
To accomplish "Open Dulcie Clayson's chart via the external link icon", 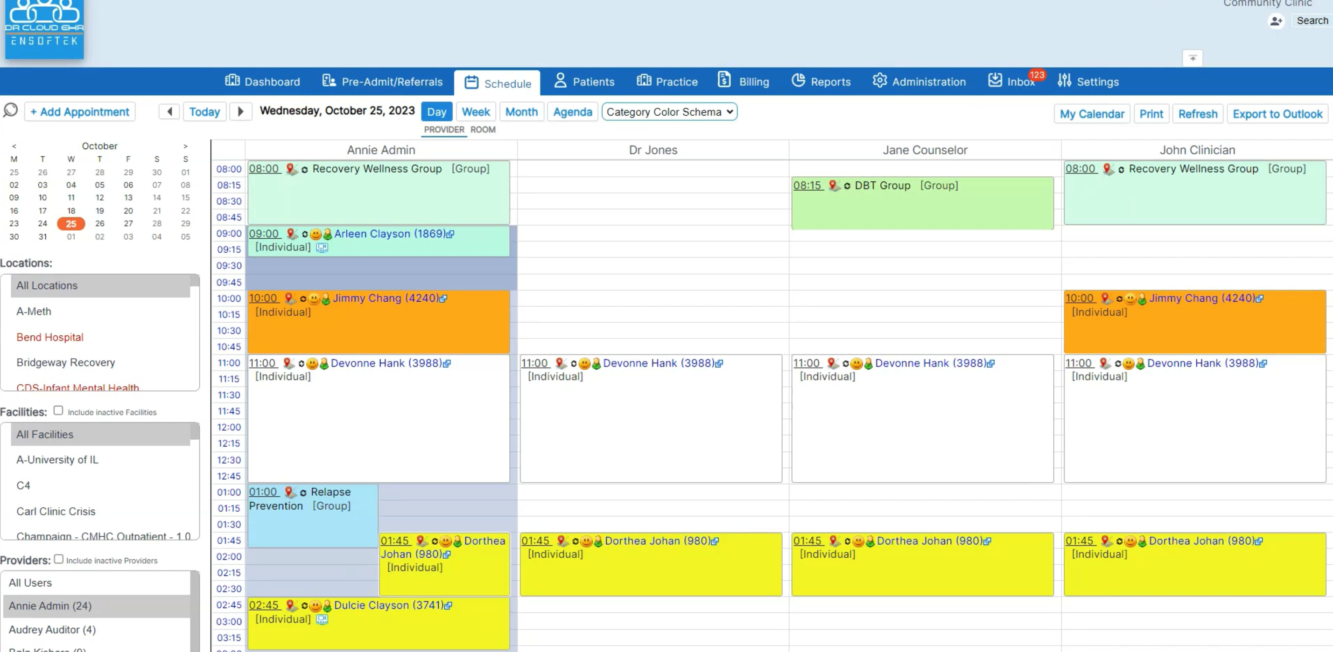I will [x=448, y=605].
